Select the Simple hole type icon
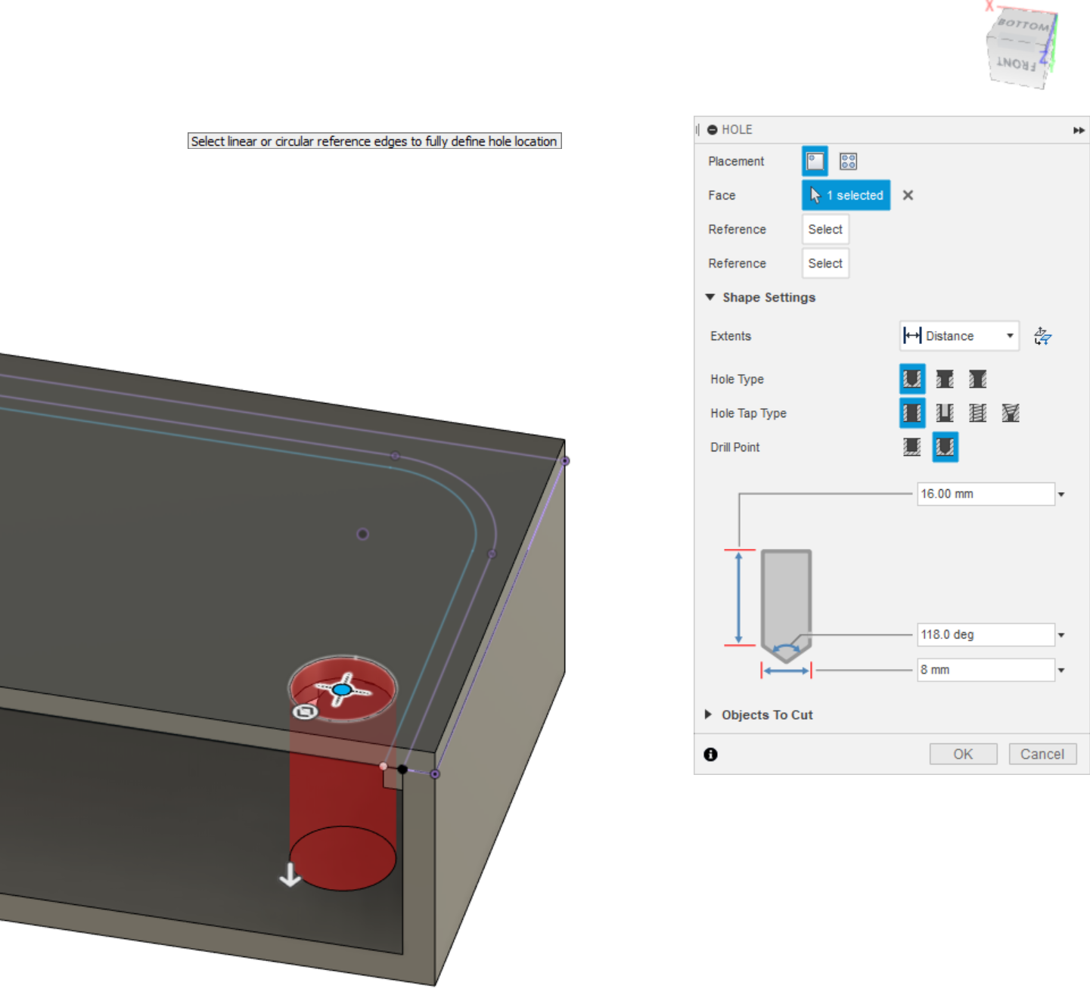This screenshot has width=1090, height=1001. tap(911, 379)
